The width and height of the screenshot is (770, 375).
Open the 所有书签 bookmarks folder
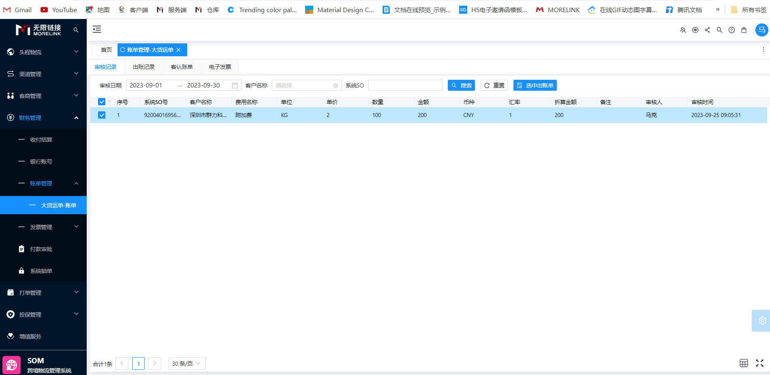[x=749, y=10]
